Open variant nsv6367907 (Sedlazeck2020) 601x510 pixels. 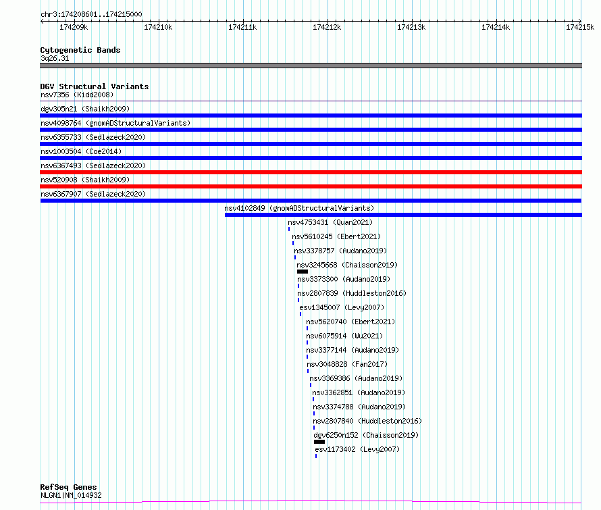[x=93, y=194]
